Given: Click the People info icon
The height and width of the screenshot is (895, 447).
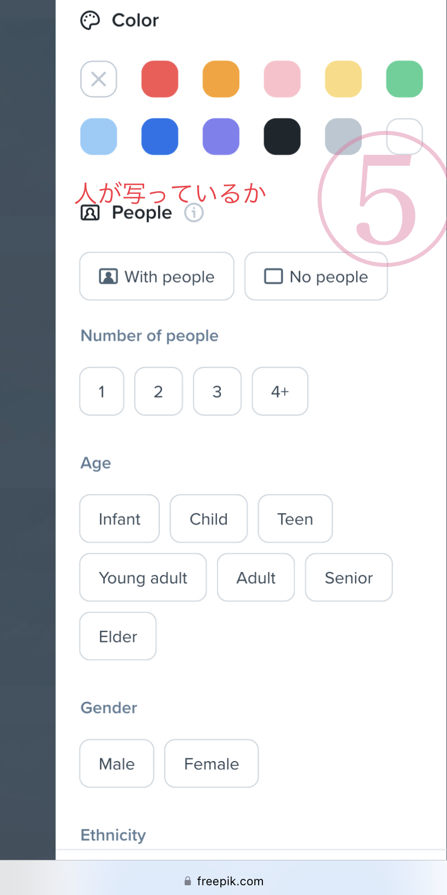Looking at the screenshot, I should click(x=194, y=213).
